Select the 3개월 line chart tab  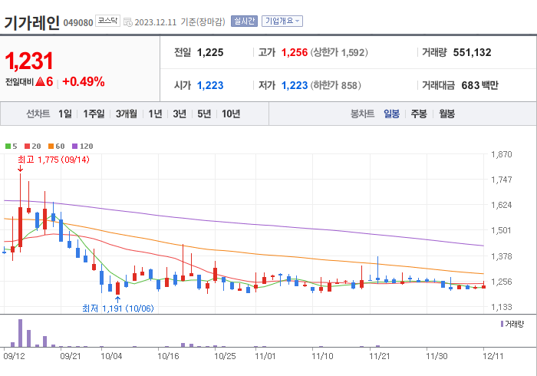pos(127,114)
